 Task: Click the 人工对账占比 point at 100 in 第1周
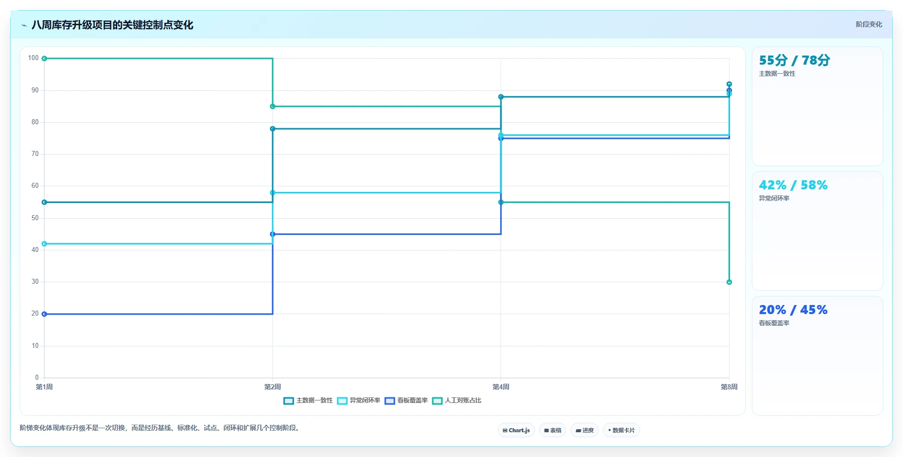coord(44,59)
